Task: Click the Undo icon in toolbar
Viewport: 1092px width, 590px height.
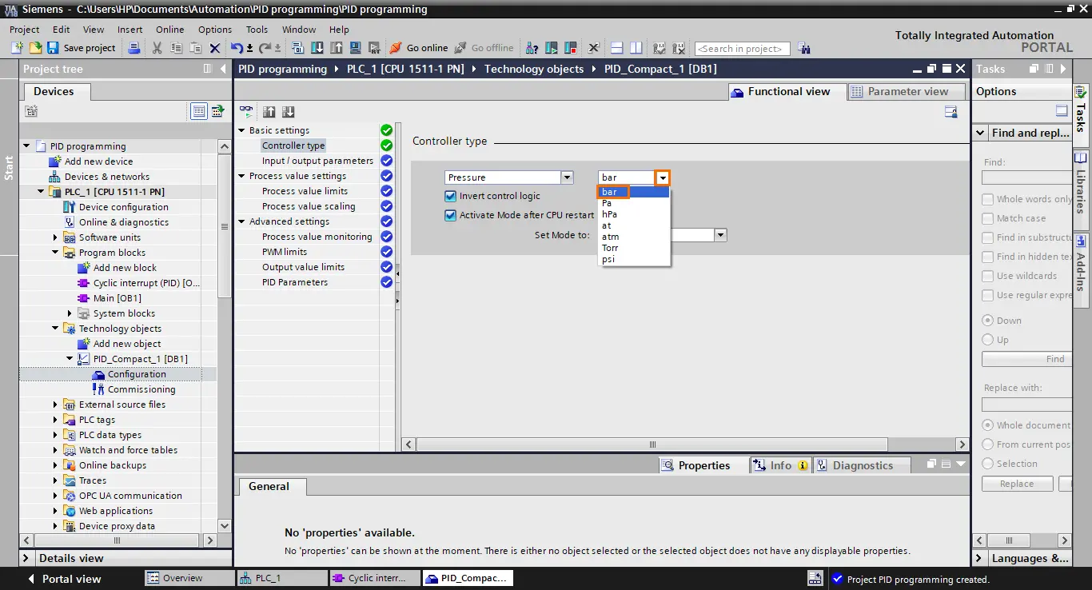Action: (x=237, y=48)
